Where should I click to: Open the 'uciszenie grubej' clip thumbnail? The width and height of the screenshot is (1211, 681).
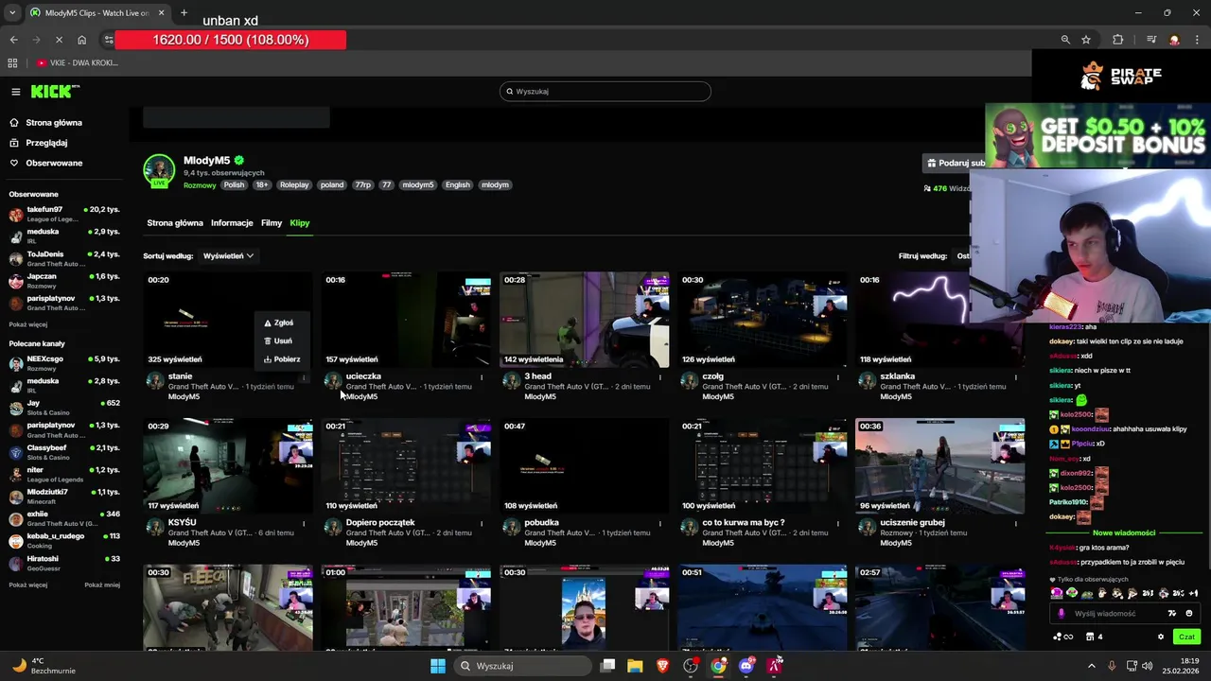939,466
